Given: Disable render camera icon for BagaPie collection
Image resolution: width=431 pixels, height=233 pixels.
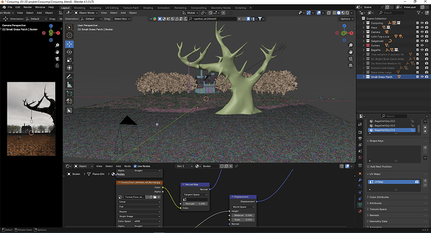Looking at the screenshot, I should click(427, 50).
